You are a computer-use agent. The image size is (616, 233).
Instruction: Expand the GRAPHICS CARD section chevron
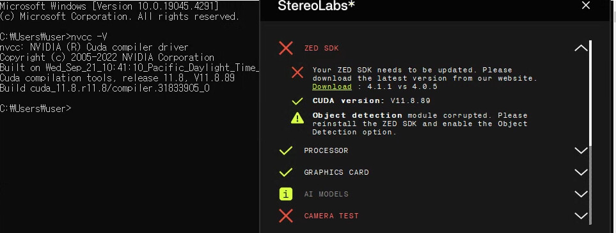click(581, 172)
